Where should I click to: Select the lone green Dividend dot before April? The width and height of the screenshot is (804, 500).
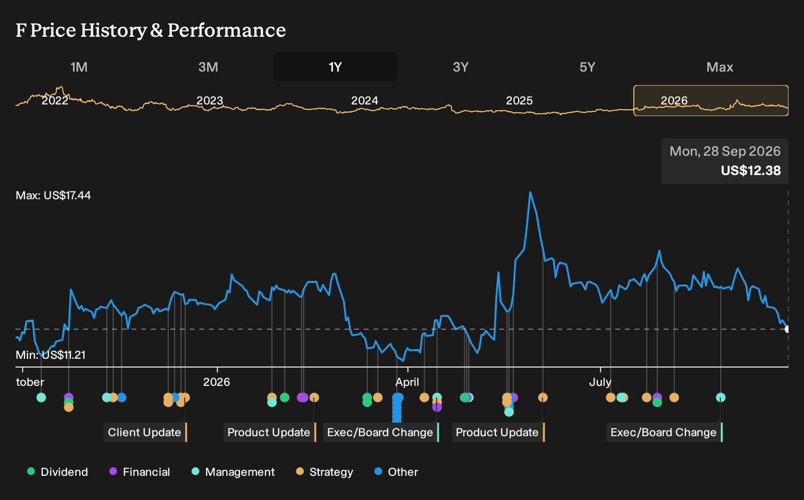pyautogui.click(x=284, y=397)
